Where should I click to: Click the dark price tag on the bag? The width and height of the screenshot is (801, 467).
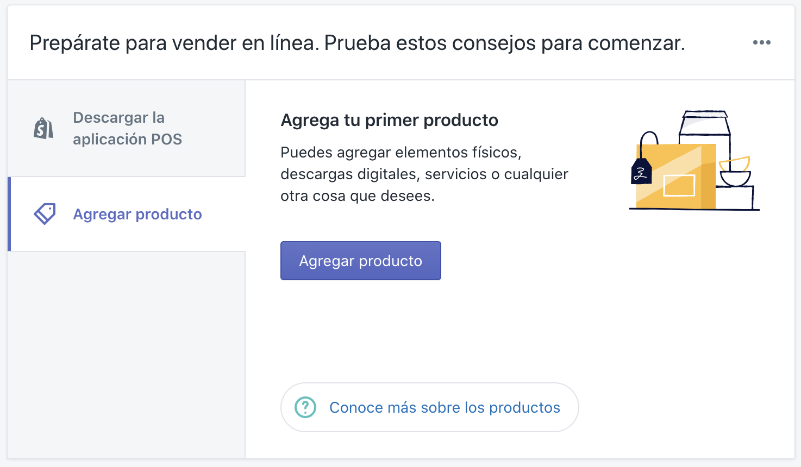[641, 172]
